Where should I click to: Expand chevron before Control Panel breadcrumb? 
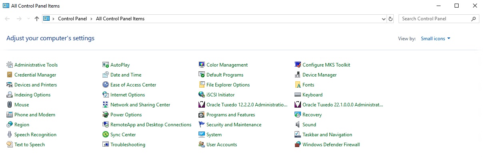coord(53,19)
